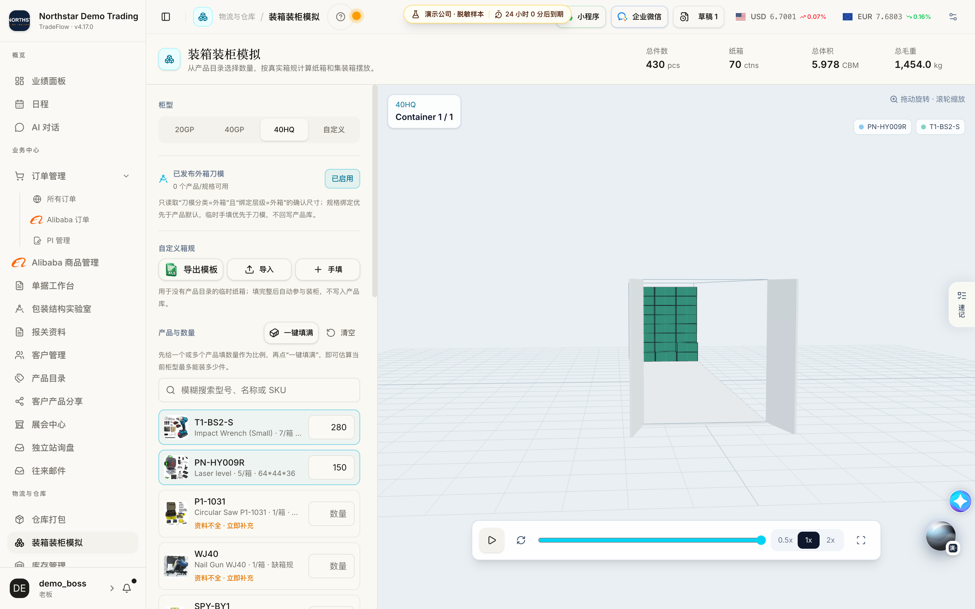975x609 pixels.
Task: Toggle the 已启用 die-template switch
Action: point(342,179)
